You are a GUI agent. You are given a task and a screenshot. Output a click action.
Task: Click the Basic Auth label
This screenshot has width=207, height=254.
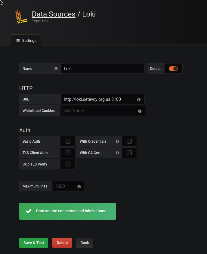tap(31, 141)
